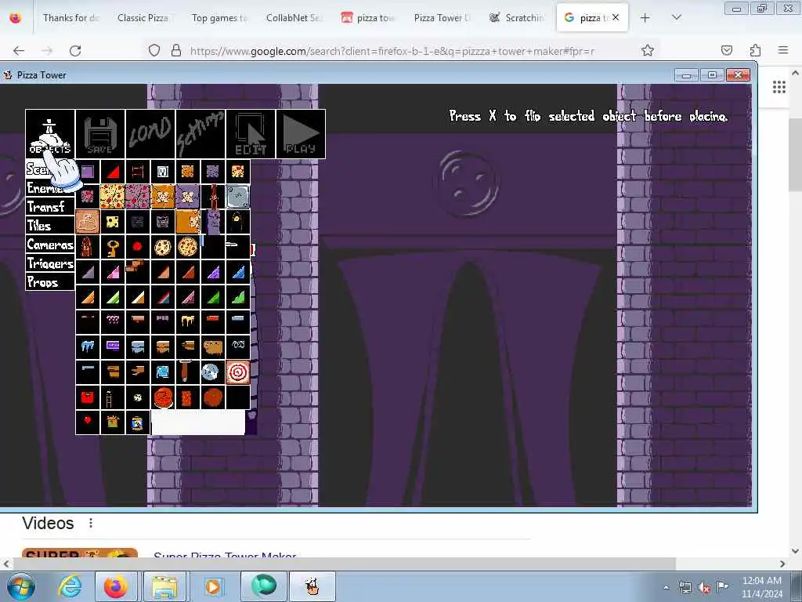The image size is (802, 602).
Task: Pick the small ladder object
Action: tap(113, 397)
